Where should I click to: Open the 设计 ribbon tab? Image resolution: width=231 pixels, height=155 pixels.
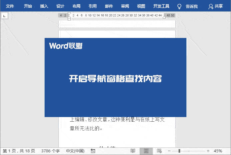[60, 6]
